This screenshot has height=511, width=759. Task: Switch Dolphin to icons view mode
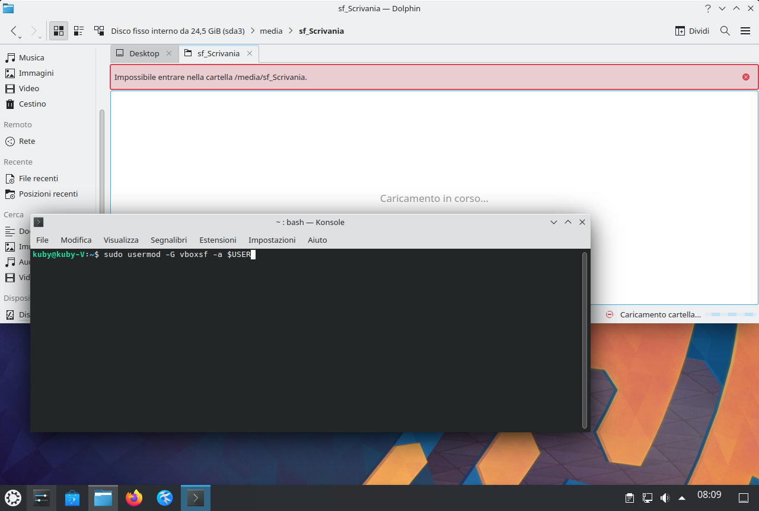coord(59,31)
